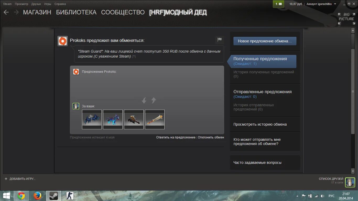Open the question mark help hint
Viewport: 358px width, 201px height.
[x=134, y=57]
